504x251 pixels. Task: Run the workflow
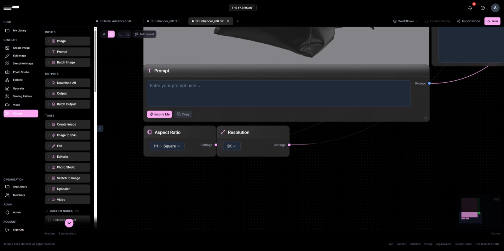(492, 21)
